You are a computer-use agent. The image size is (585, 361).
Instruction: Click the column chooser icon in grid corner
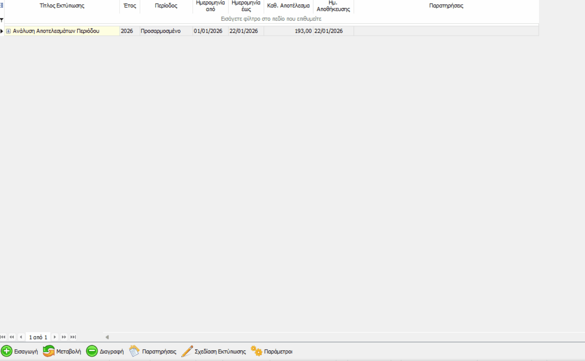tap(2, 6)
